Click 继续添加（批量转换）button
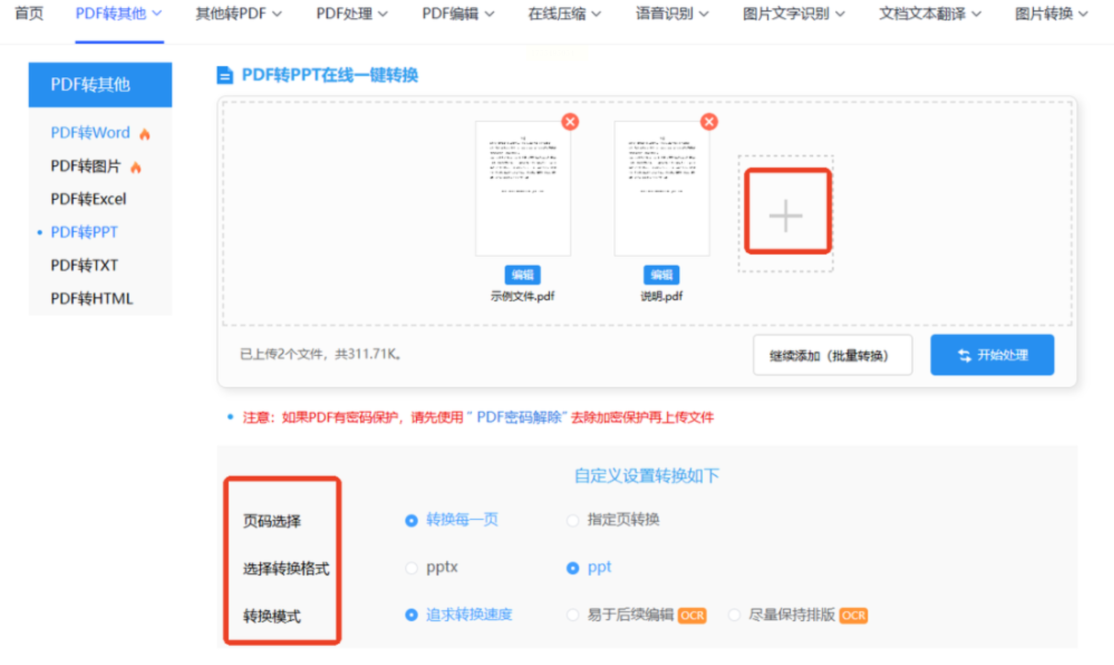 tap(832, 355)
